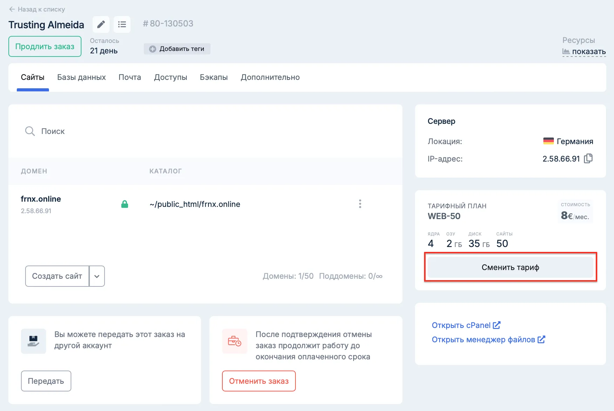Click the resources chart icon
This screenshot has height=411, width=614.
click(x=566, y=52)
